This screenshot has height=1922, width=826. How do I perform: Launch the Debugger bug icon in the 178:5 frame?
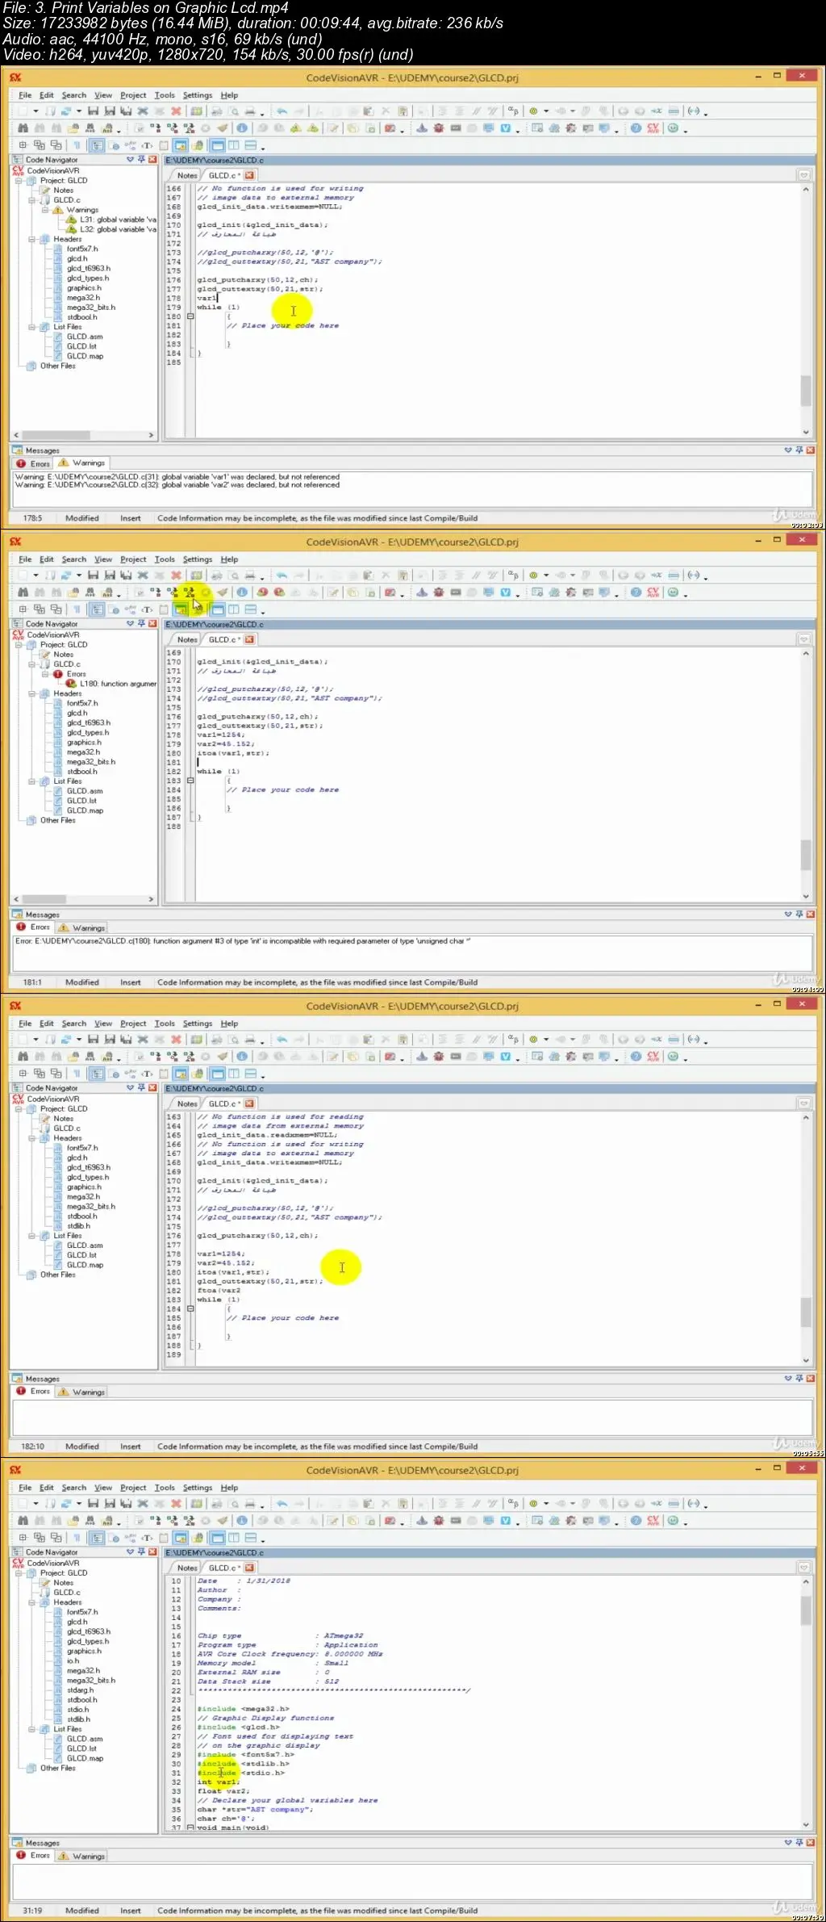click(x=439, y=128)
